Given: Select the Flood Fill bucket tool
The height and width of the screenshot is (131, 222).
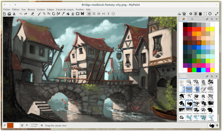Looking at the screenshot, I should click(68, 14).
